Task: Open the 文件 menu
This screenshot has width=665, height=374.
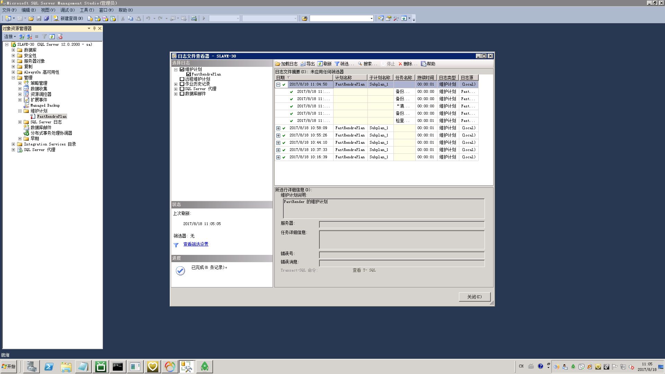Action: coord(9,10)
